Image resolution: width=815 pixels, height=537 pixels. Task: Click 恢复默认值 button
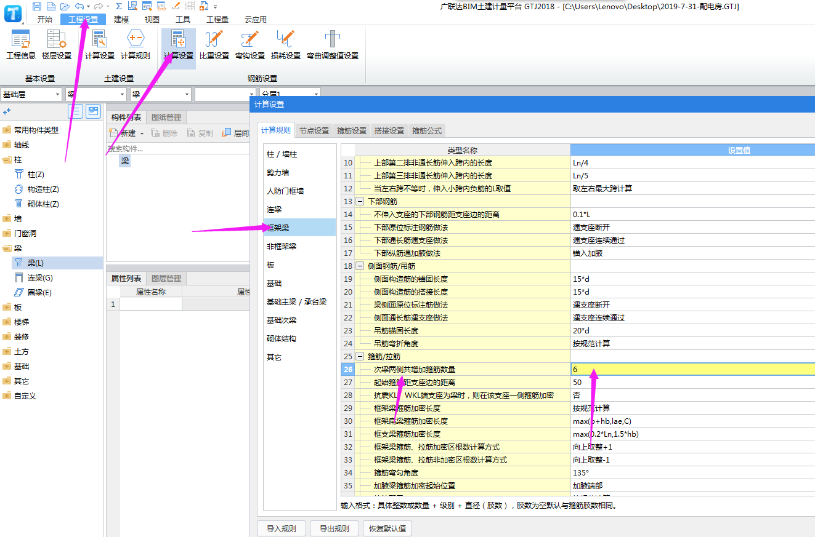point(387,528)
